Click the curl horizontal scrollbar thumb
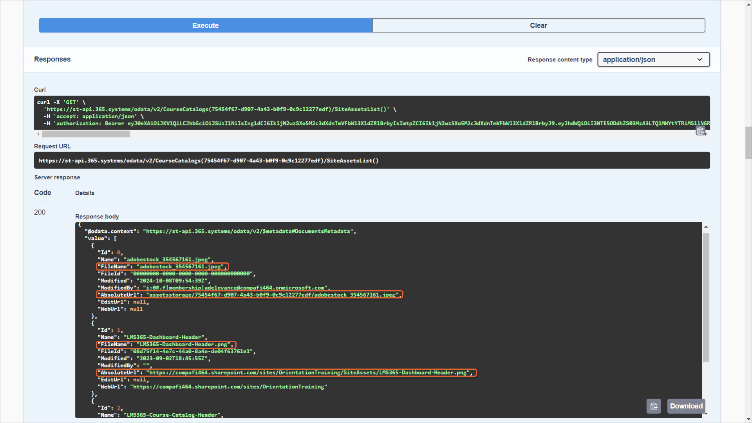Screen dimensions: 752x423 click(x=86, y=134)
